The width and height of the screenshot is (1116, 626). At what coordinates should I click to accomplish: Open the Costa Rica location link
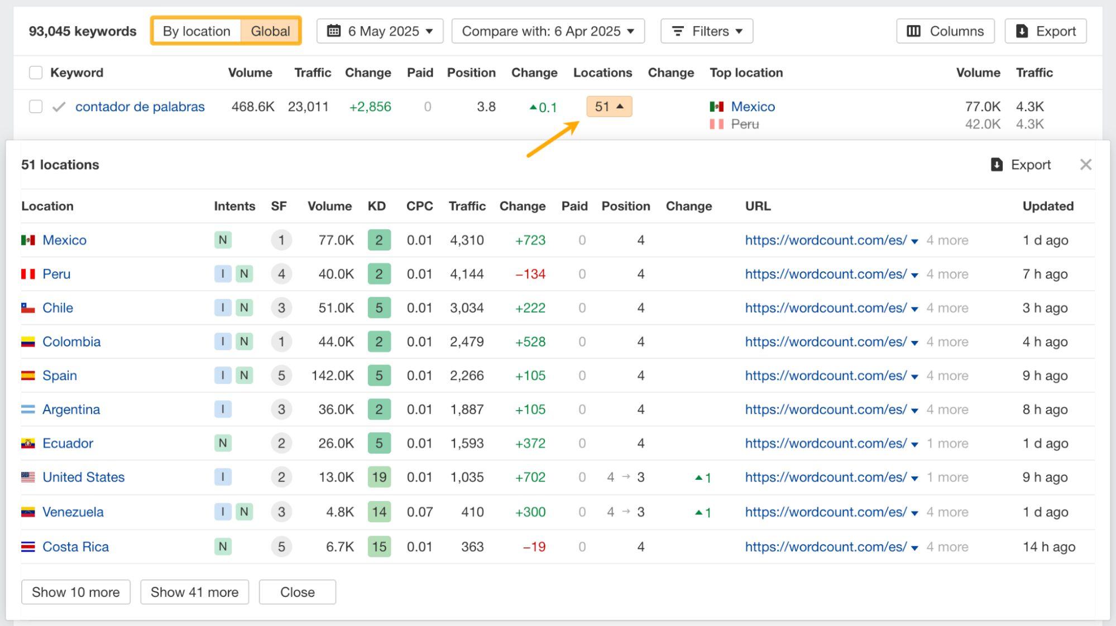(x=75, y=547)
